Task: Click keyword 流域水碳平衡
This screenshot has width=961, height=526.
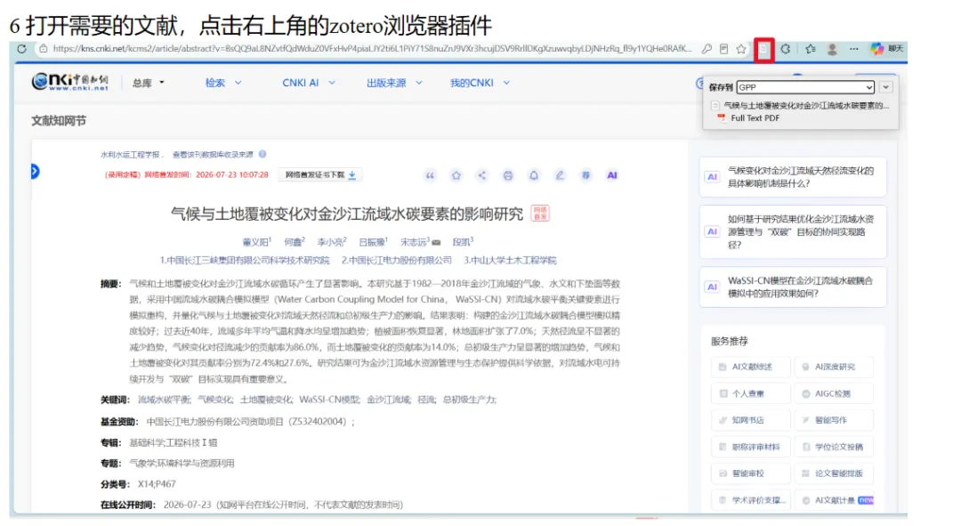Action: pos(164,400)
